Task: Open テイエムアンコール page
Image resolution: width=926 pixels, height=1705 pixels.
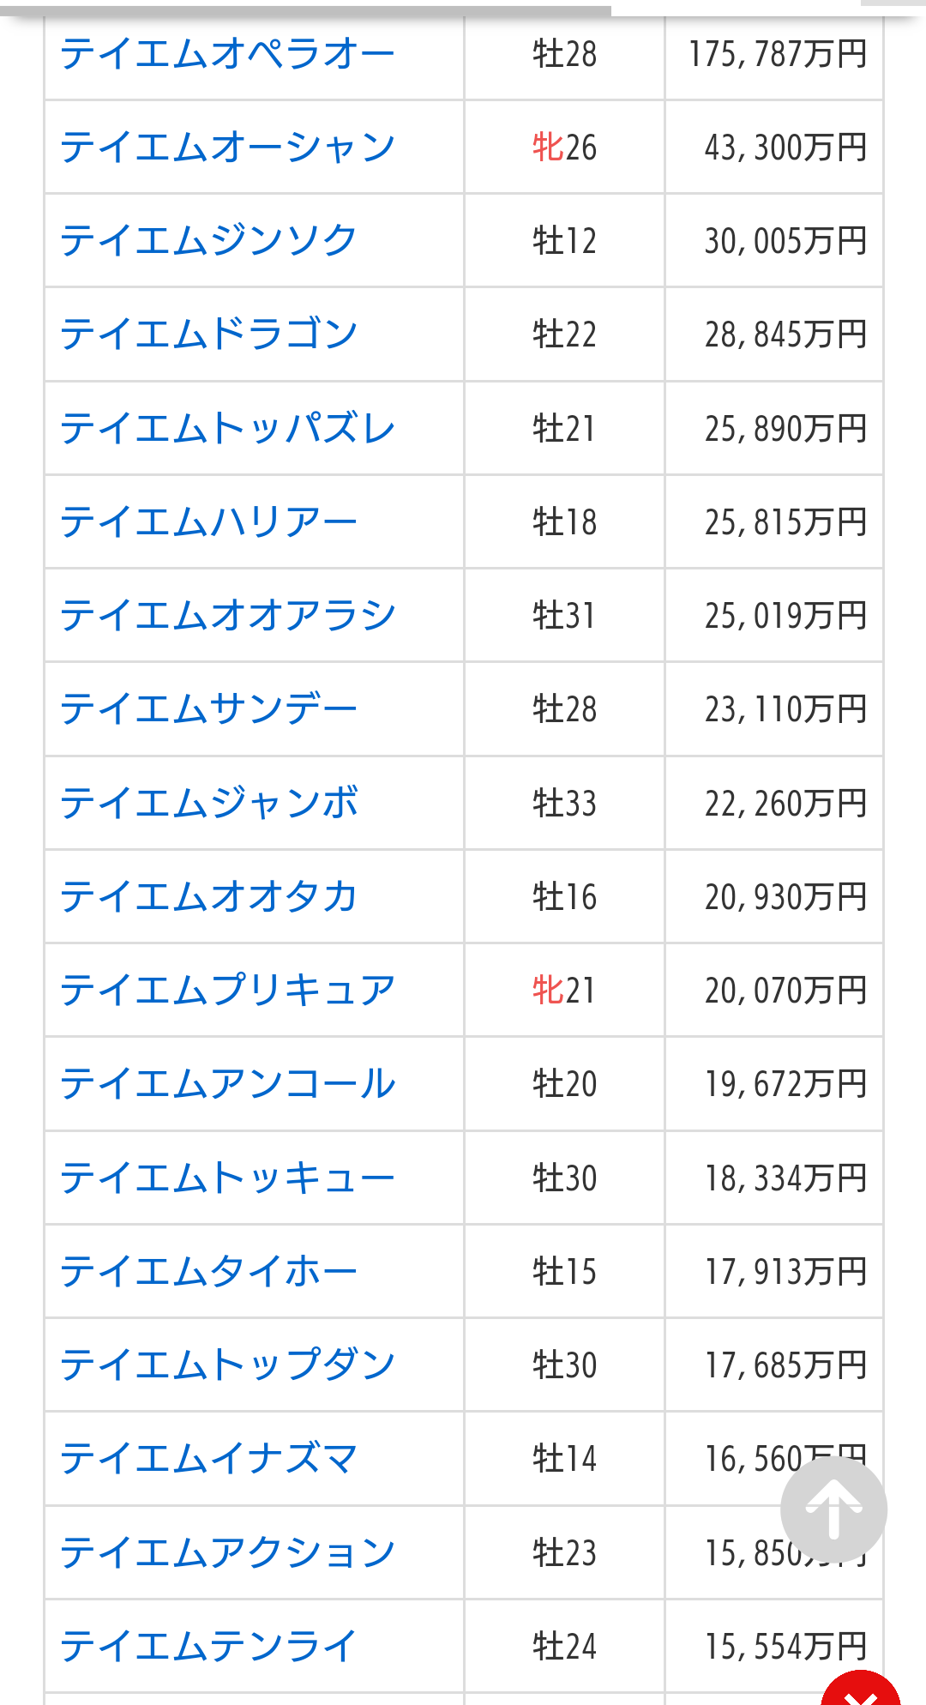Action: click(x=227, y=1084)
